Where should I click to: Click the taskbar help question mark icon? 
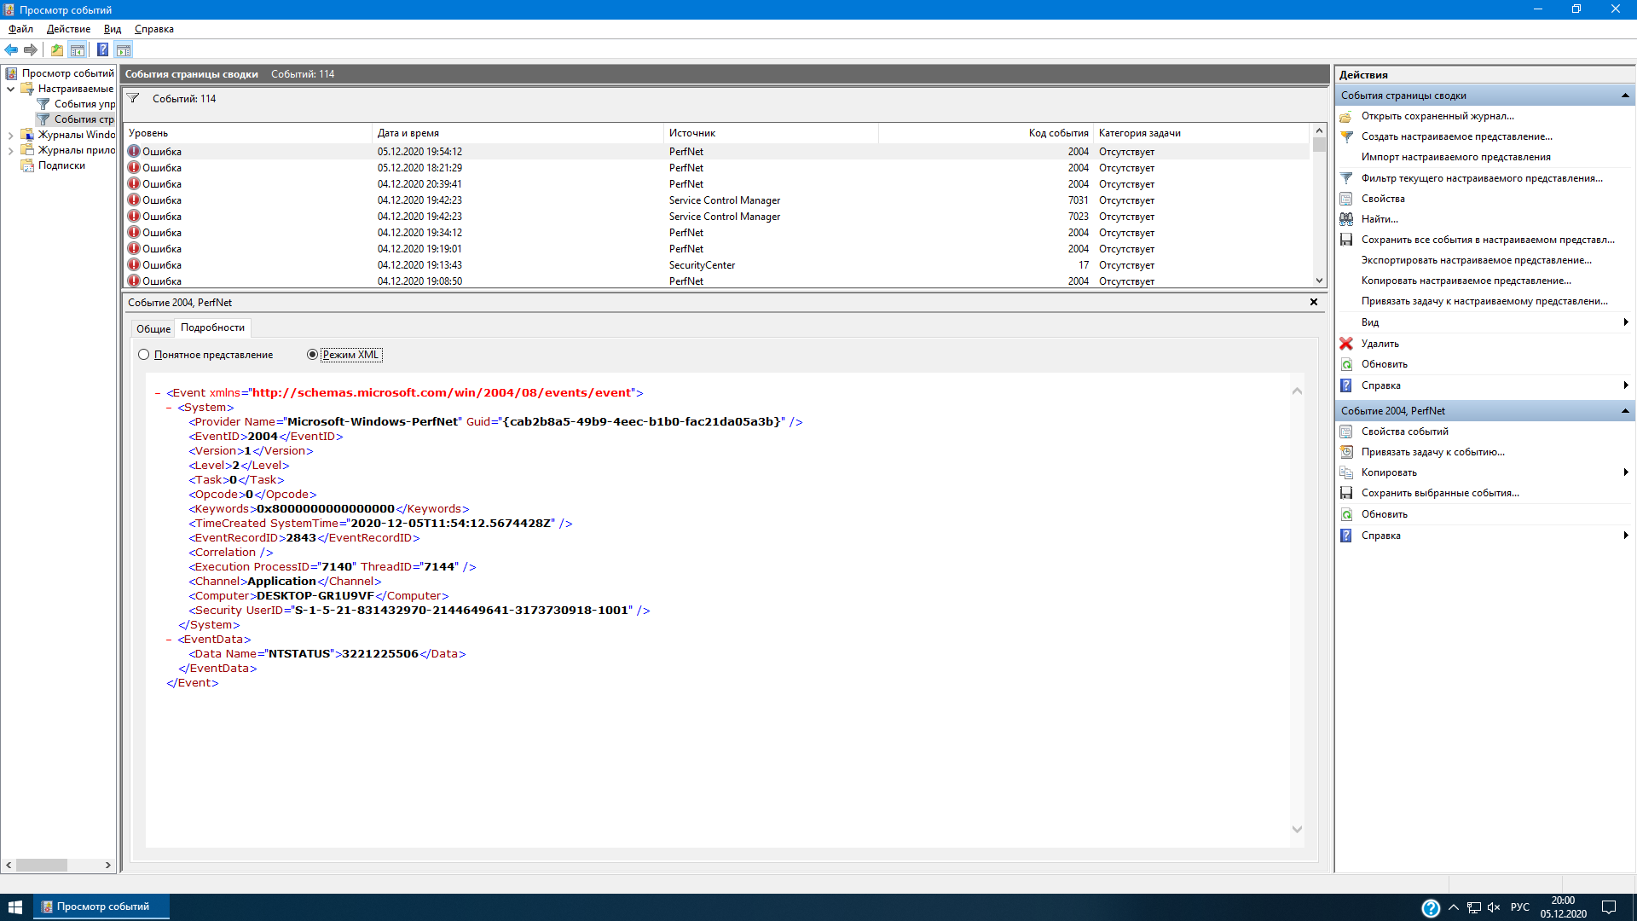pyautogui.click(x=1431, y=908)
